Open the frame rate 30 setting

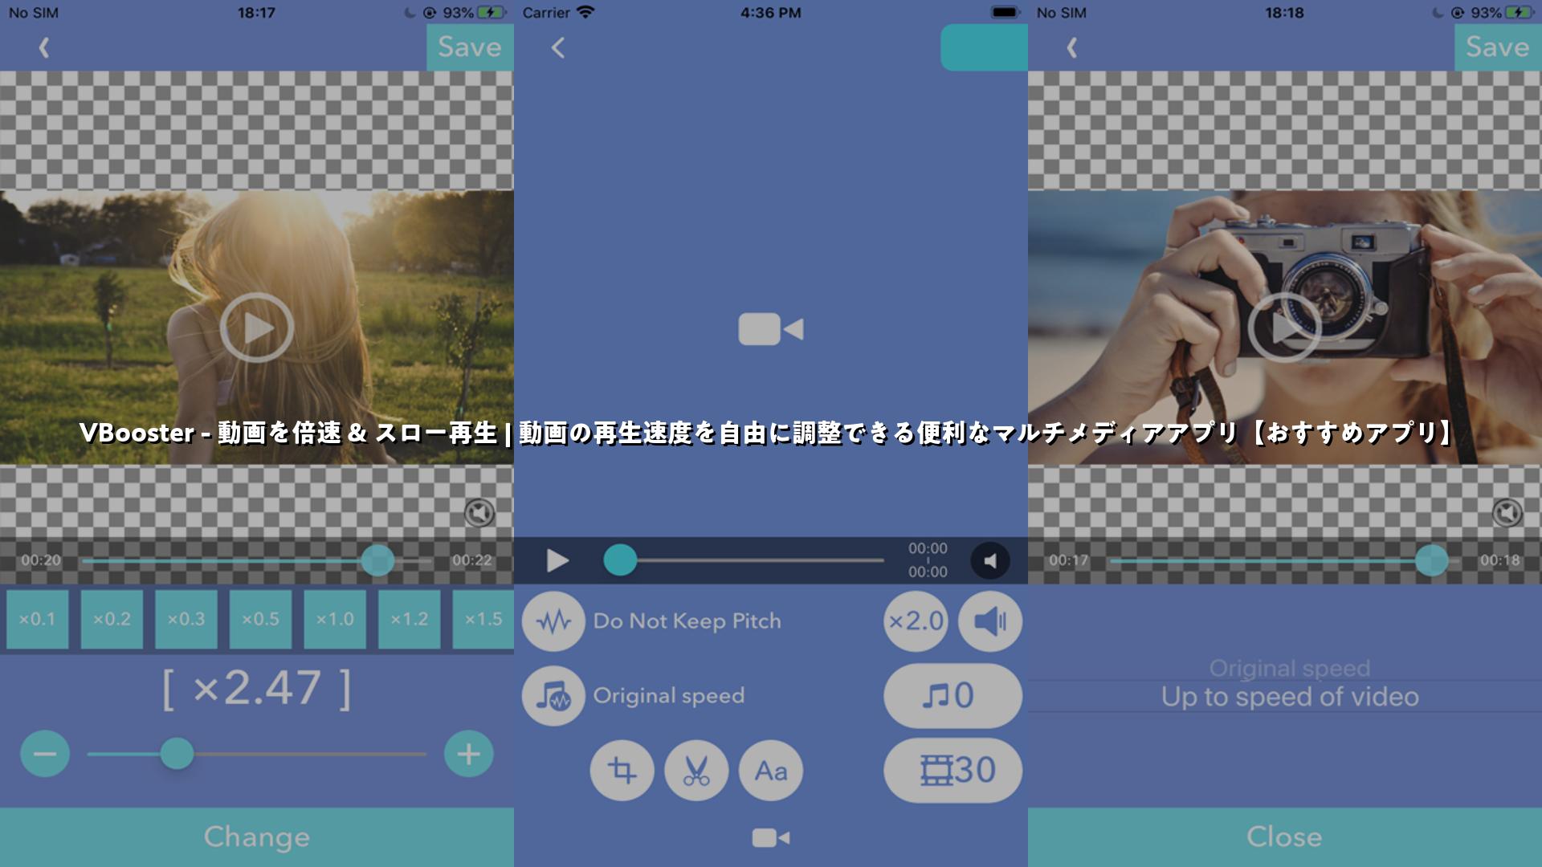[953, 771]
